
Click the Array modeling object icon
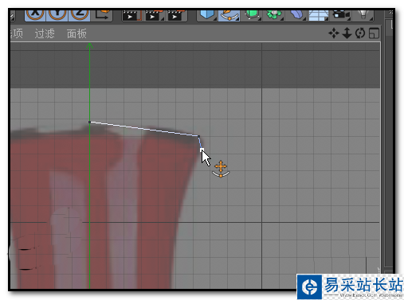pyautogui.click(x=274, y=15)
